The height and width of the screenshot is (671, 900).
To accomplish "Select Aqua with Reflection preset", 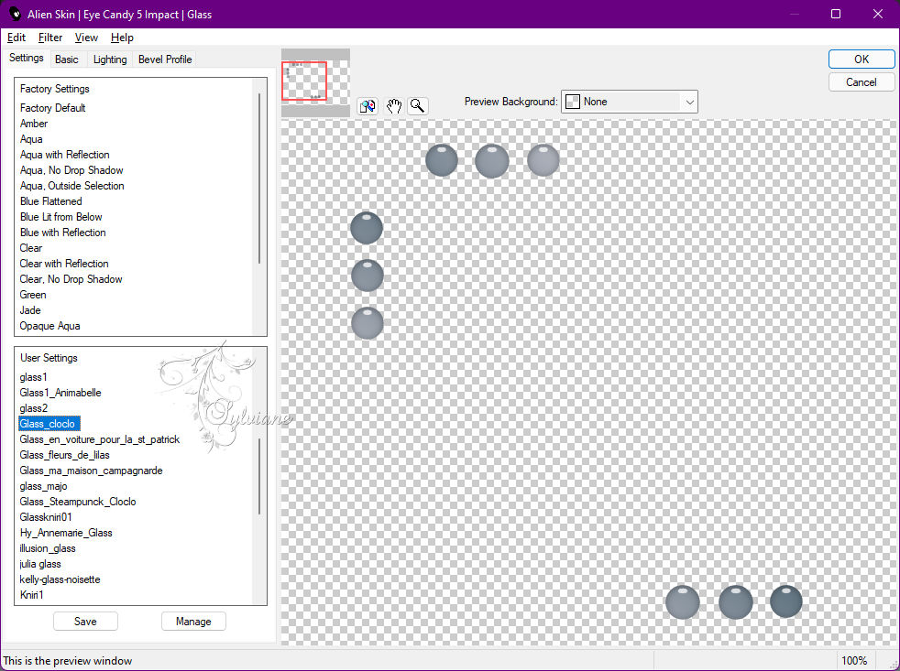I will pos(64,155).
